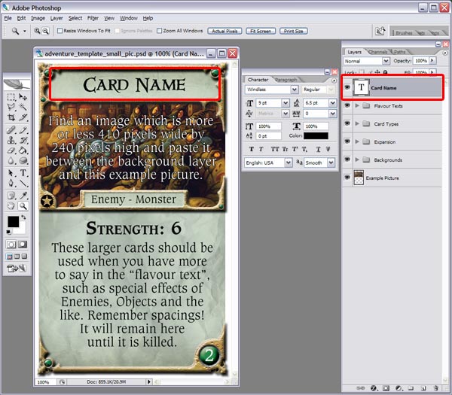Select the Eyedropper tool
The height and width of the screenshot is (395, 452).
tap(23, 196)
